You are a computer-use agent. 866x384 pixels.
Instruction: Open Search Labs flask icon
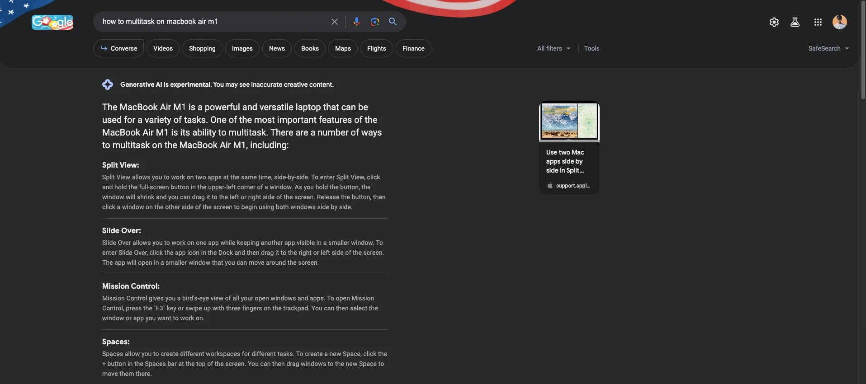point(795,22)
